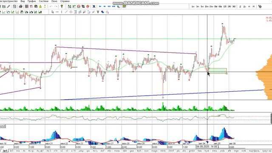Click the blue ascending support line
Viewport: 272px width, 153px height.
[x=162, y=95]
